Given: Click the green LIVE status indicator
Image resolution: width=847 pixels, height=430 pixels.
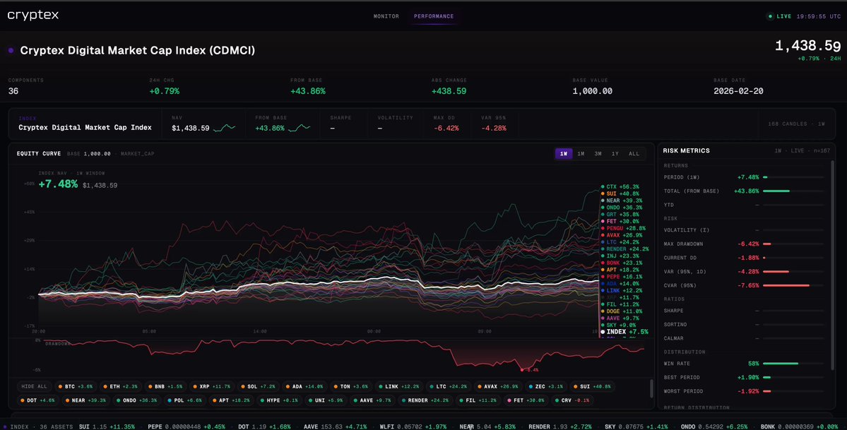Looking at the screenshot, I should pos(780,16).
